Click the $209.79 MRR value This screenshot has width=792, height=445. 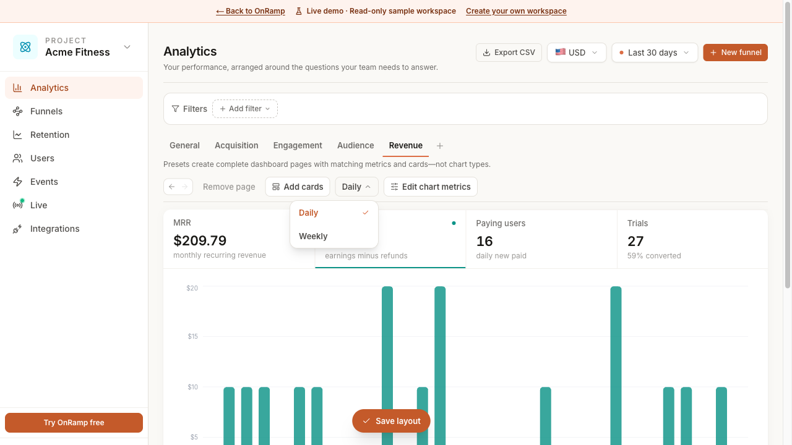200,240
